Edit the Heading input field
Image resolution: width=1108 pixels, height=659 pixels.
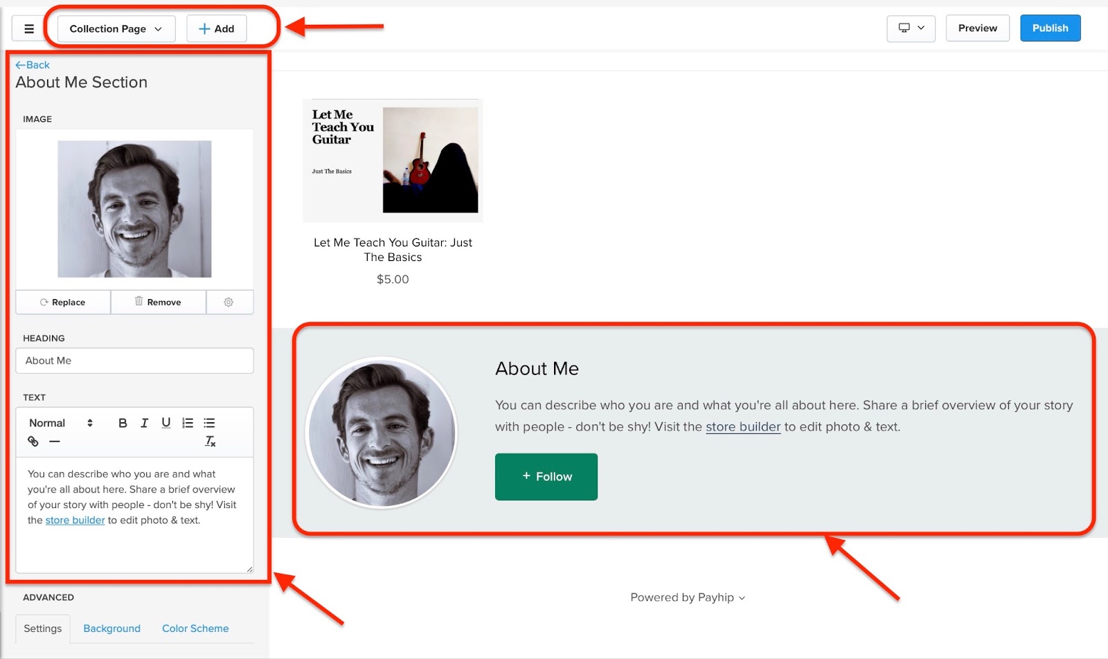(x=134, y=361)
